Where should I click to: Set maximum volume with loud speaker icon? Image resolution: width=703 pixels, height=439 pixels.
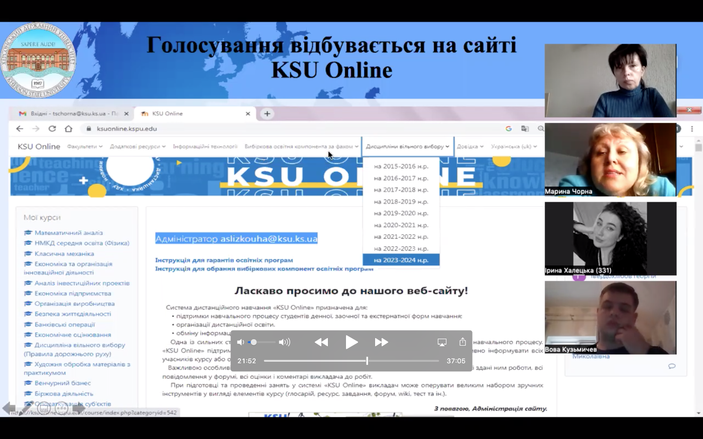(285, 342)
